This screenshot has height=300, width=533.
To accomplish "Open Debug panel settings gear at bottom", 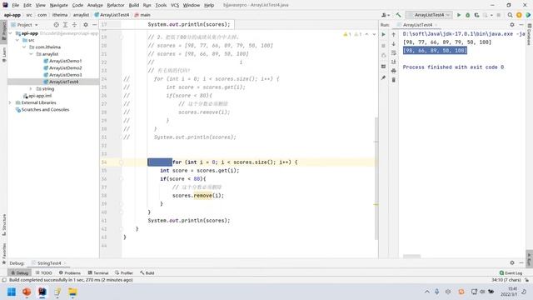I will pyautogui.click(x=512, y=263).
